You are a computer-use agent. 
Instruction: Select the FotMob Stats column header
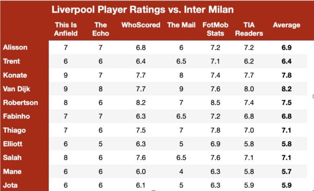pos(215,29)
